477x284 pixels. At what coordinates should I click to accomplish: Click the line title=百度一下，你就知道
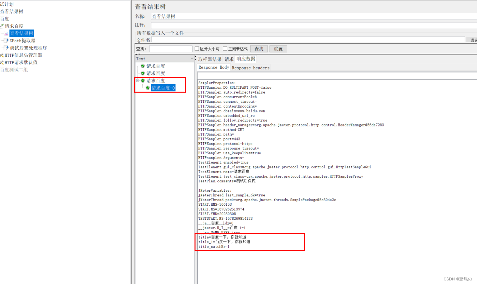tap(222, 237)
